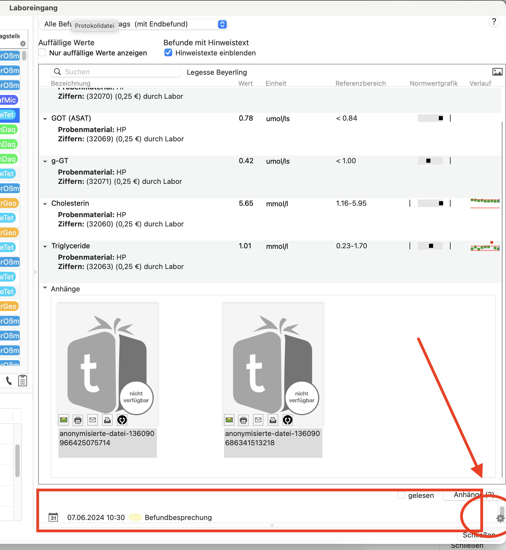Image resolution: width=506 pixels, height=550 pixels.
Task: Click the clipboard icon below the sidebar list
Action: point(23,381)
